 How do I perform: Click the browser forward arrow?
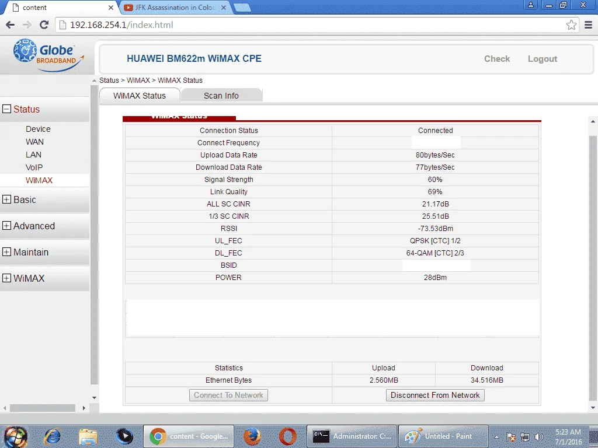[27, 24]
